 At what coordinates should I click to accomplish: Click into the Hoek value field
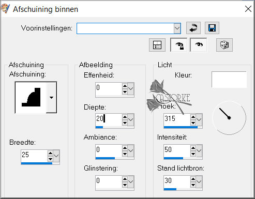click(x=177, y=119)
